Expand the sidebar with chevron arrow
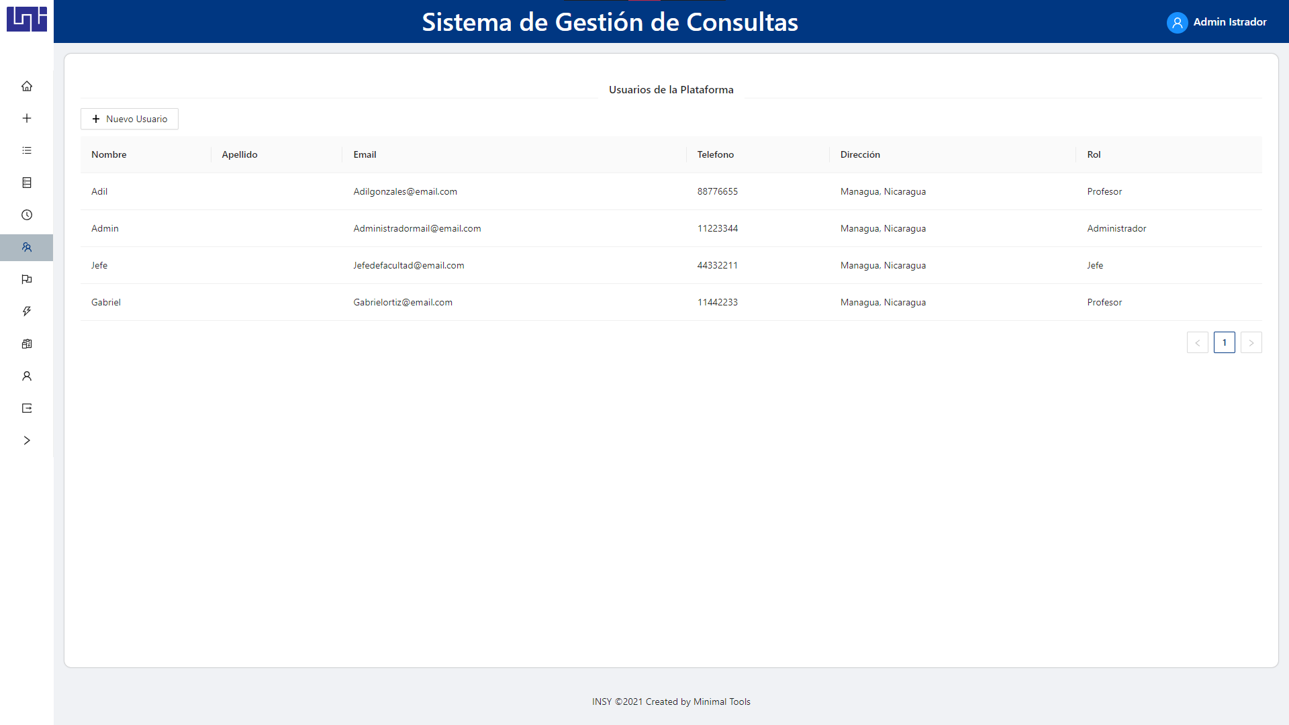Screen dimensions: 1289x725 point(27,440)
